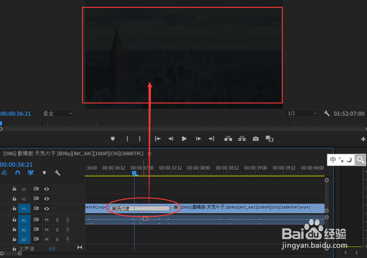Click timeline timecode 00:00:36:21
Screen dimensions: 367x258
pos(16,165)
